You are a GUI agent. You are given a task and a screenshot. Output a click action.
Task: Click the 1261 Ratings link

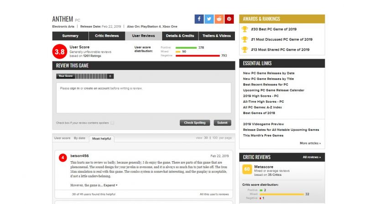(92, 56)
